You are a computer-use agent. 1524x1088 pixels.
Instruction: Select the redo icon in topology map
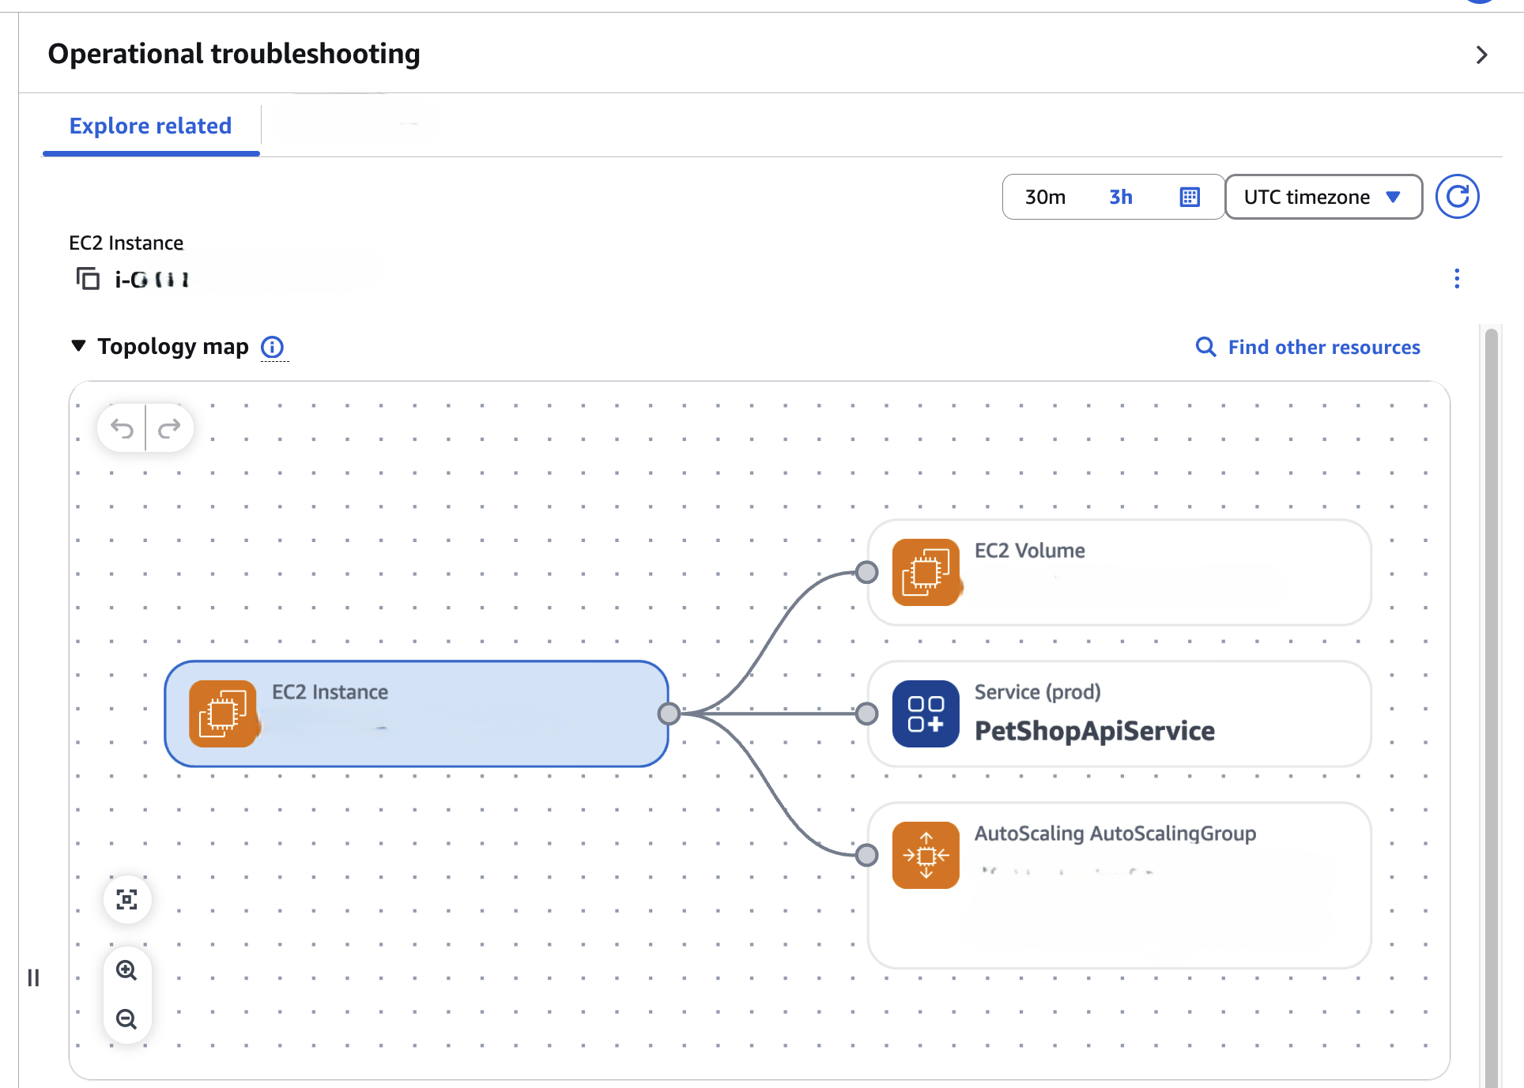[169, 427]
